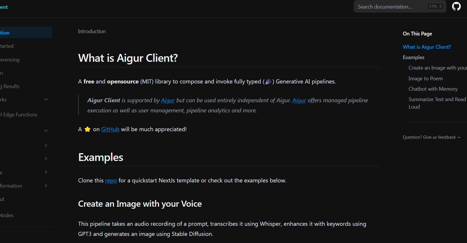Toggle the chevron below Edge Functions item

(x=46, y=131)
